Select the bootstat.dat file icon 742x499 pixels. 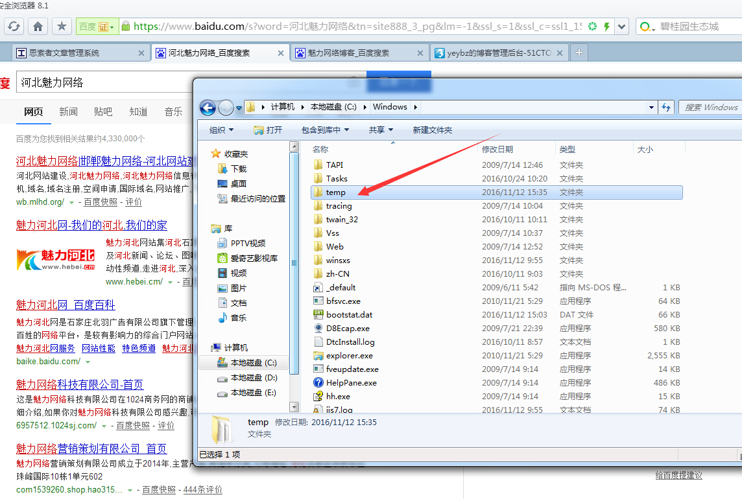pyautogui.click(x=318, y=314)
